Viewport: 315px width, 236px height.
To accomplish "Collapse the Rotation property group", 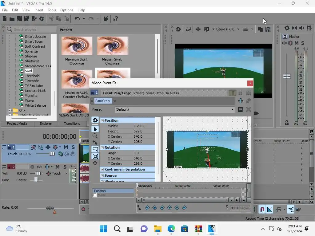I will click(x=102, y=147).
